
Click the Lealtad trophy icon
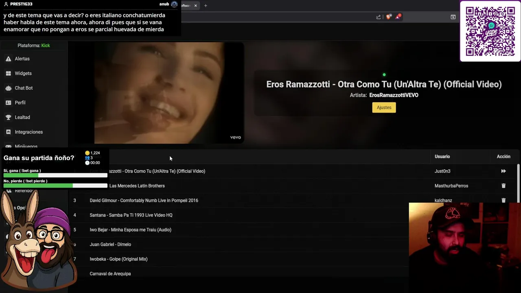click(x=8, y=117)
